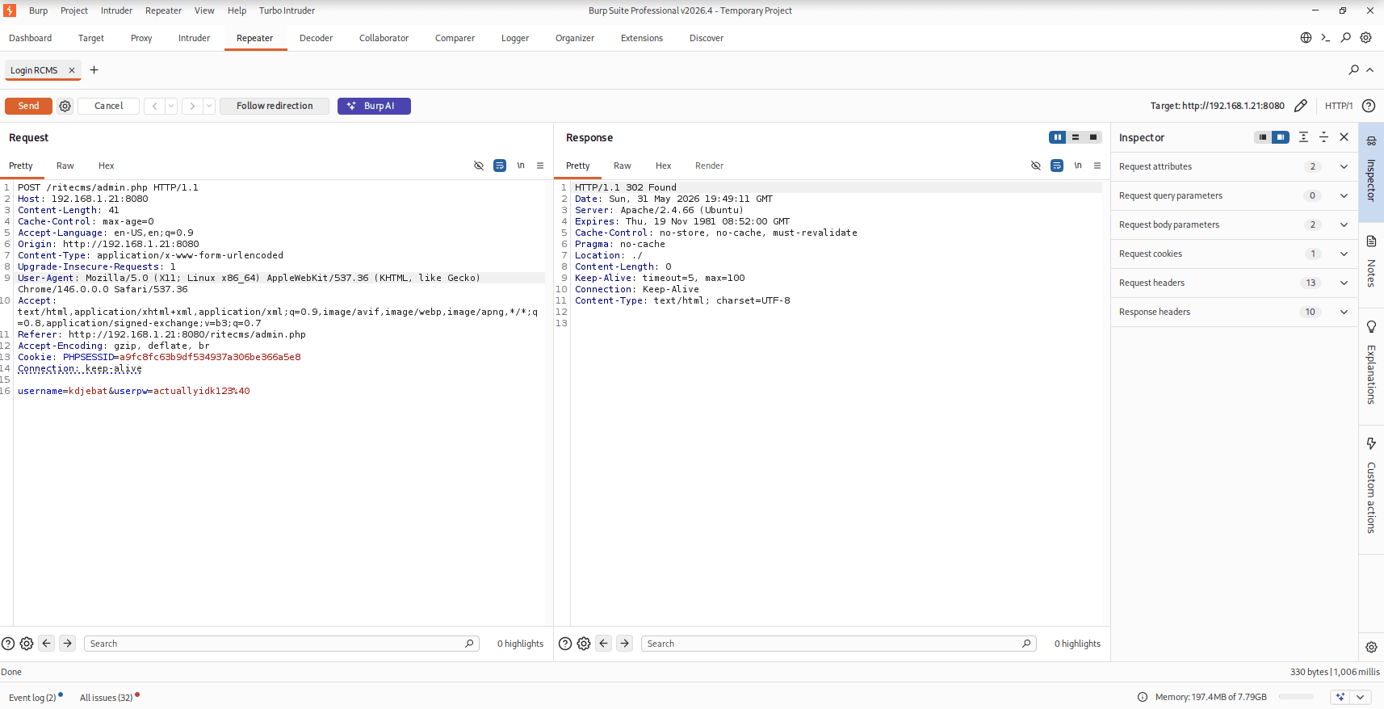Open Custom actions lightning panel
The image size is (1384, 709).
(x=1371, y=485)
